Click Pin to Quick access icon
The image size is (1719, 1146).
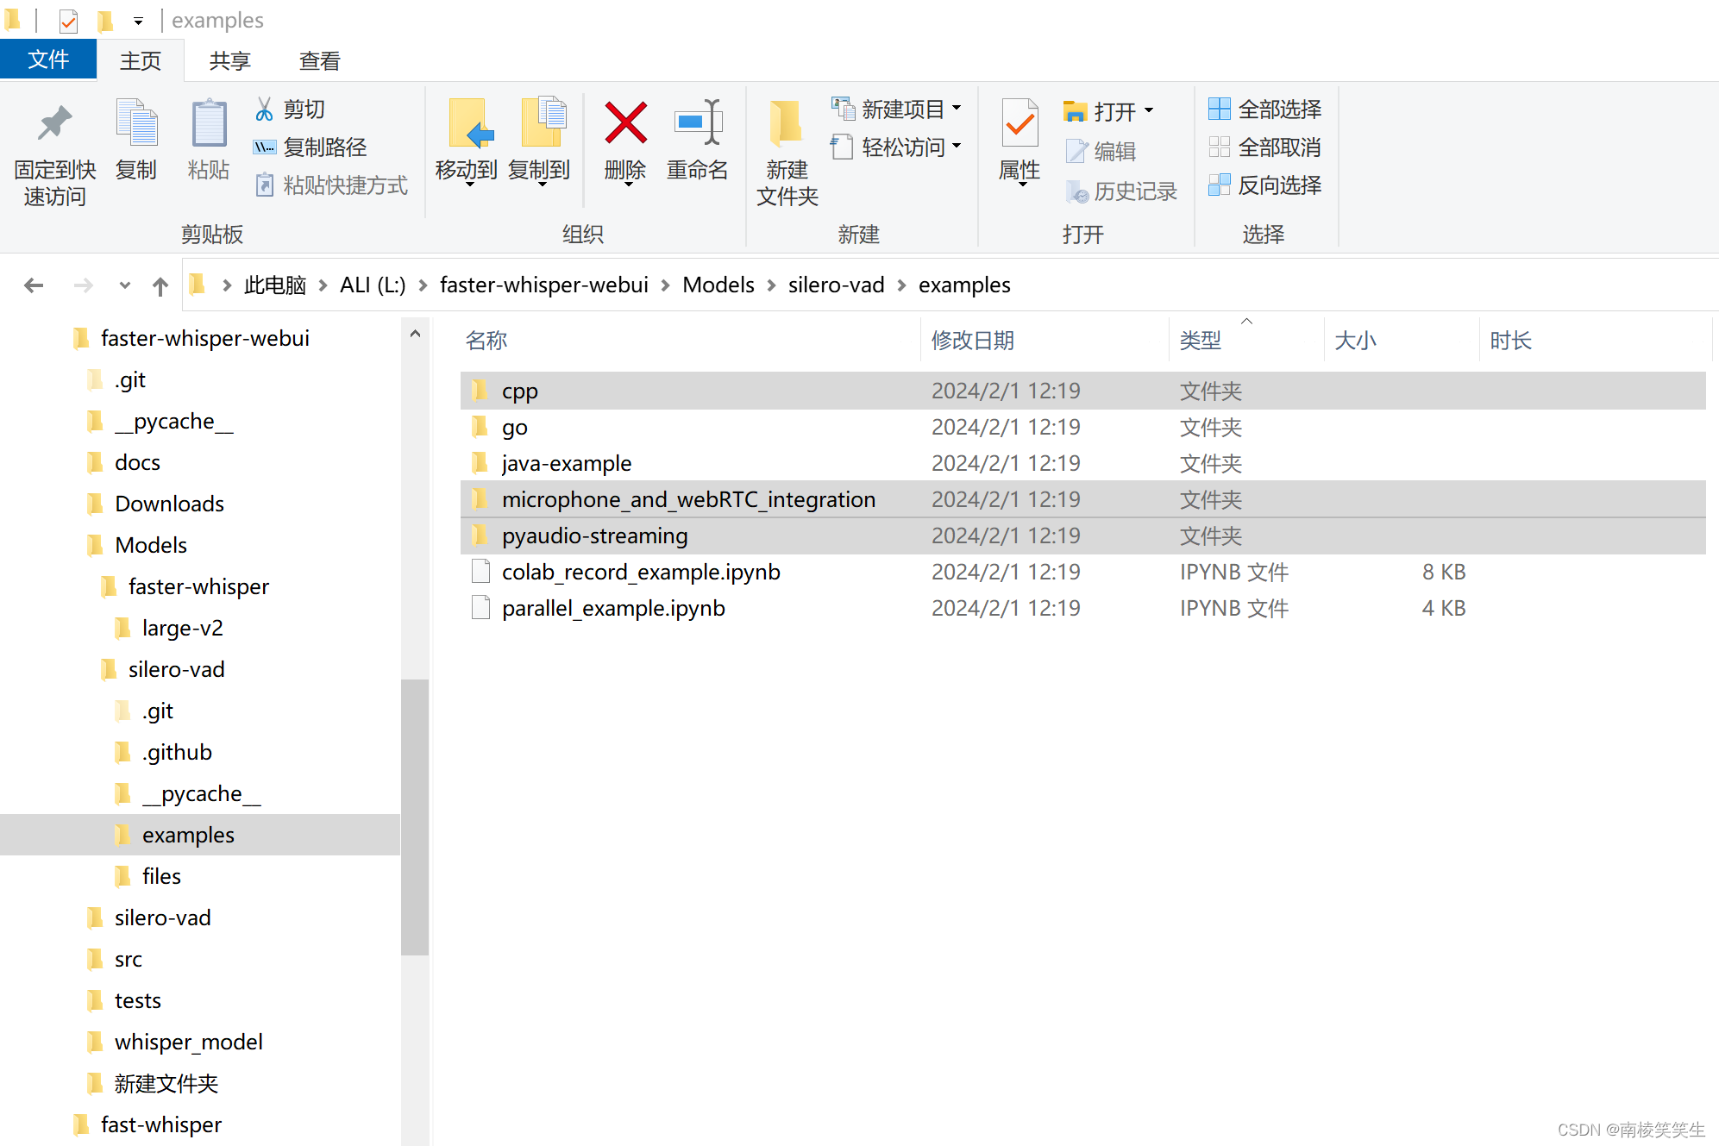tap(54, 123)
